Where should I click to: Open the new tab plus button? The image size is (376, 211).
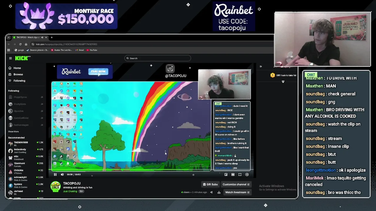coord(51,38)
